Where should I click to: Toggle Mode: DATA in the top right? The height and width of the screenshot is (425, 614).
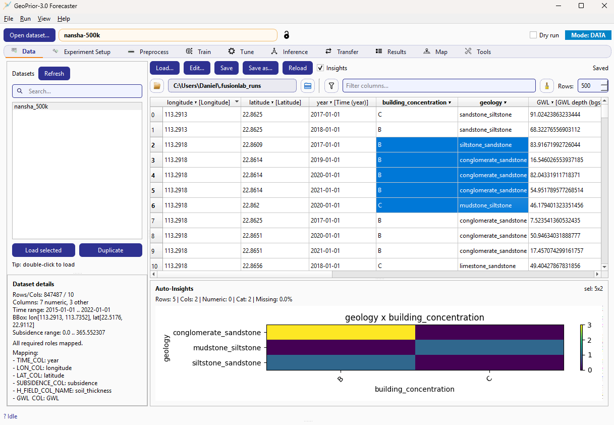tap(588, 35)
